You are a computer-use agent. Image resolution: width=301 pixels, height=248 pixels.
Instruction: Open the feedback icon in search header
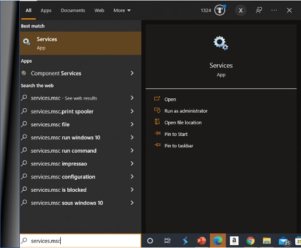point(259,11)
